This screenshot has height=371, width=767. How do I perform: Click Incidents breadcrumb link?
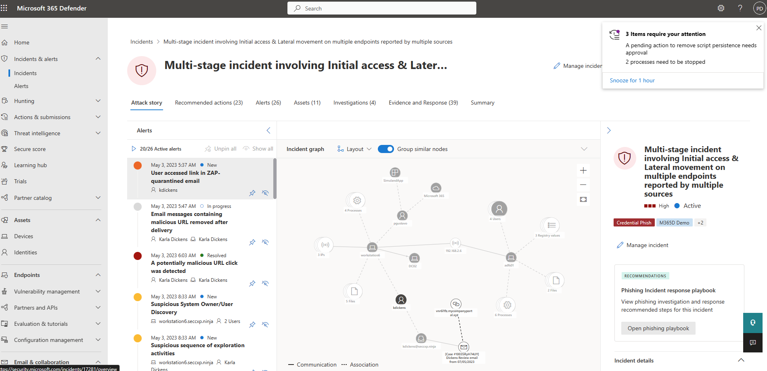(x=142, y=42)
